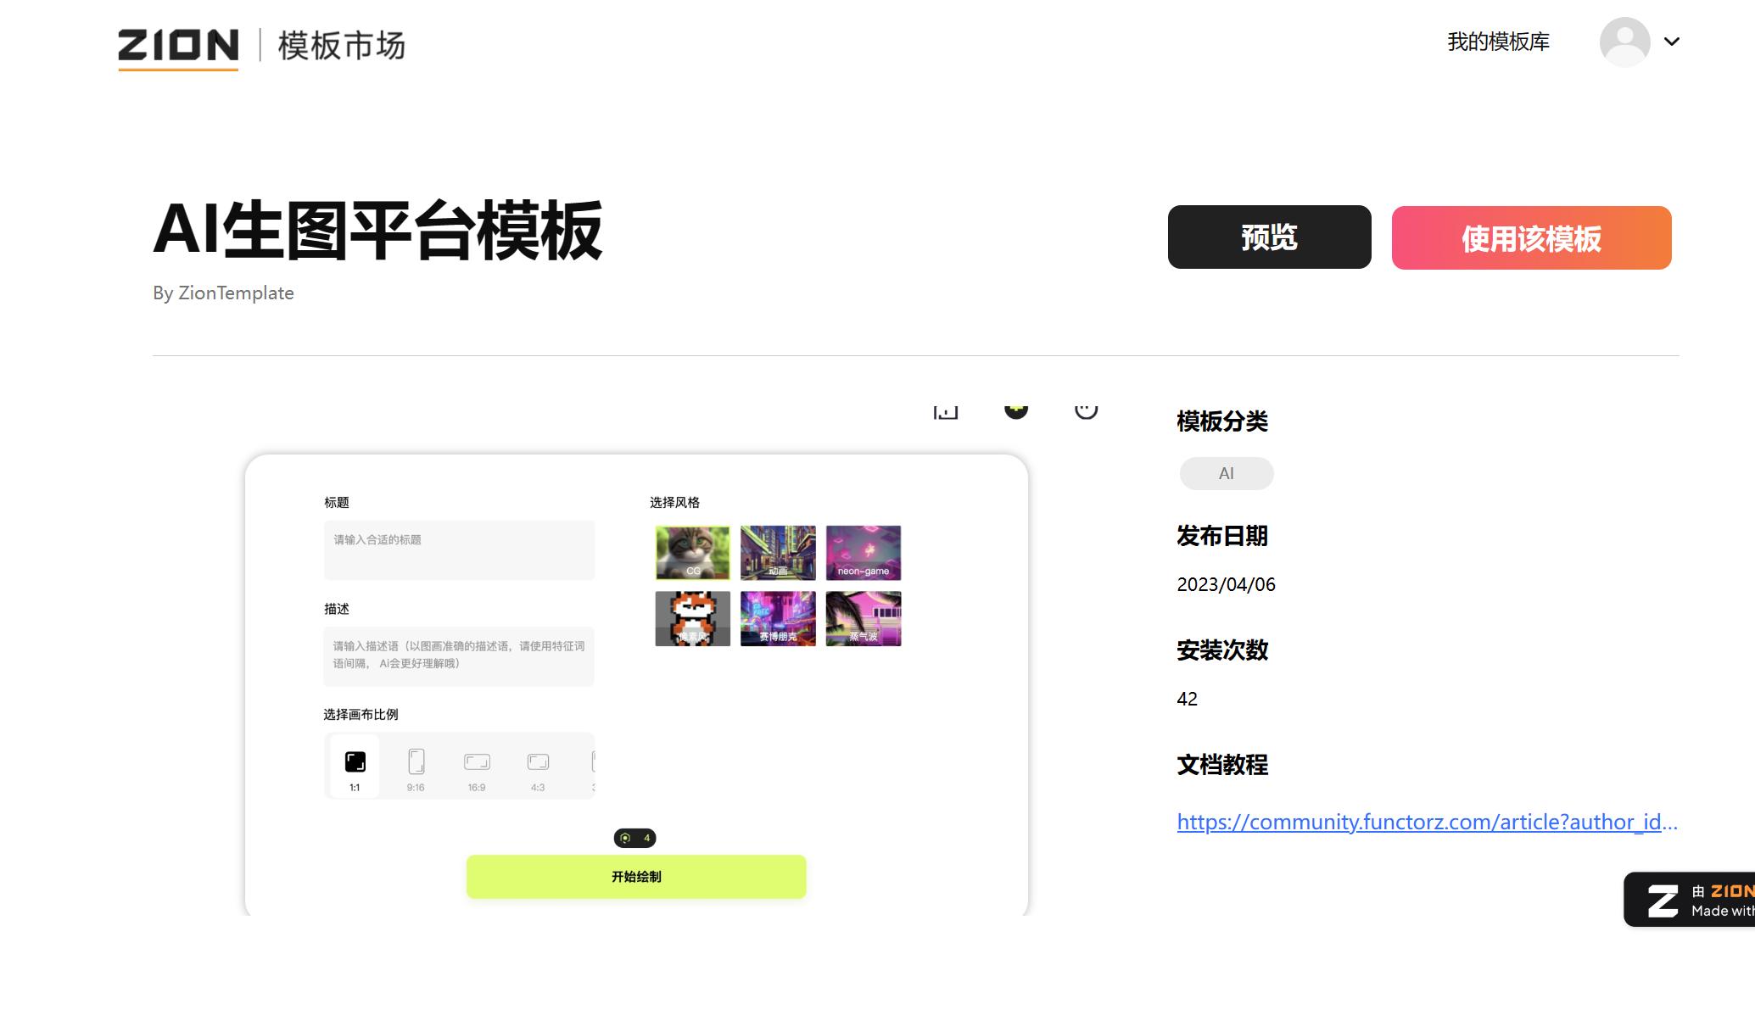Click the token counter badge above 开始绘制
This screenshot has width=1755, height=1015.
(x=634, y=838)
